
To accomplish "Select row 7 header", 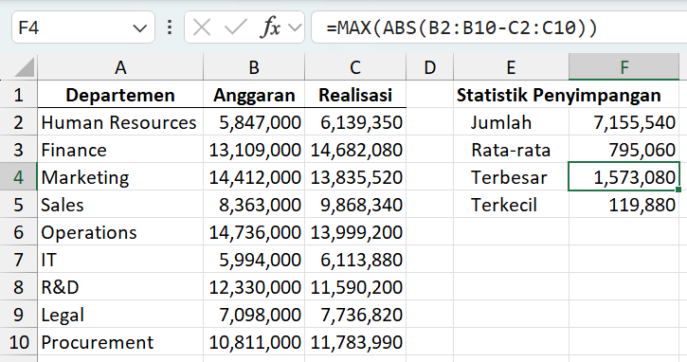I will tap(18, 260).
